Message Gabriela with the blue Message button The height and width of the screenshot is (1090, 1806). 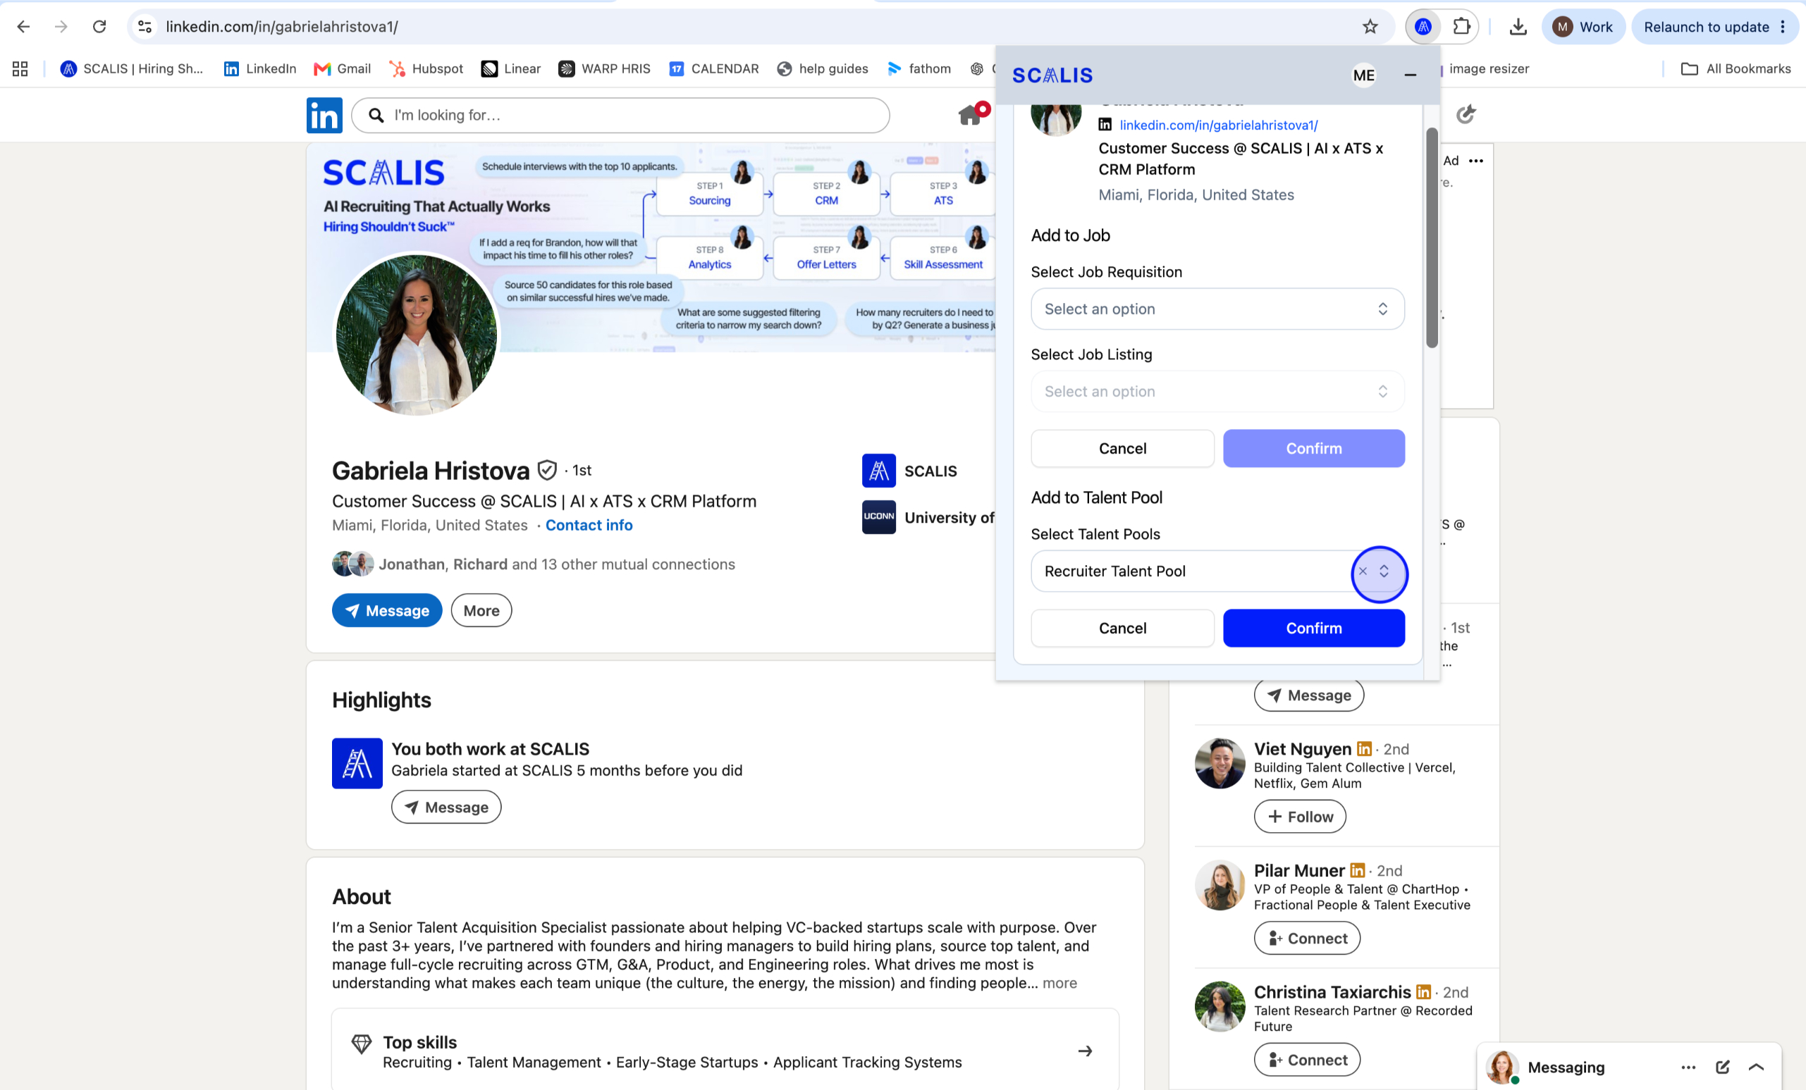(387, 611)
